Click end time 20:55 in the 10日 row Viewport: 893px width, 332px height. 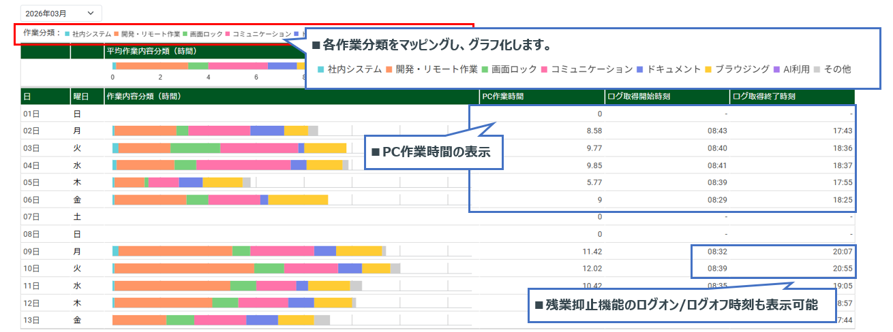(x=842, y=268)
